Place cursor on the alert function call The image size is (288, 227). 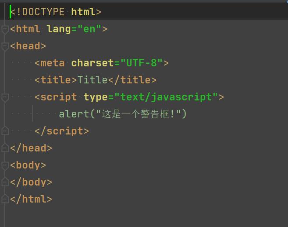pos(74,114)
